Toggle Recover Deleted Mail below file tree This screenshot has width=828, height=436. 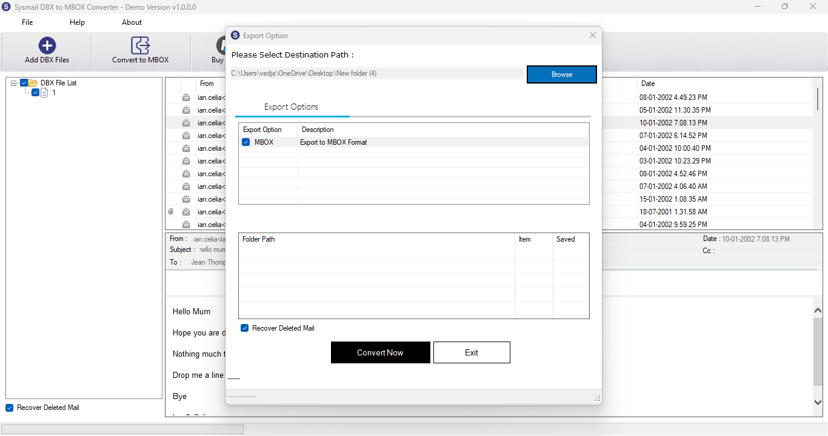[10, 408]
